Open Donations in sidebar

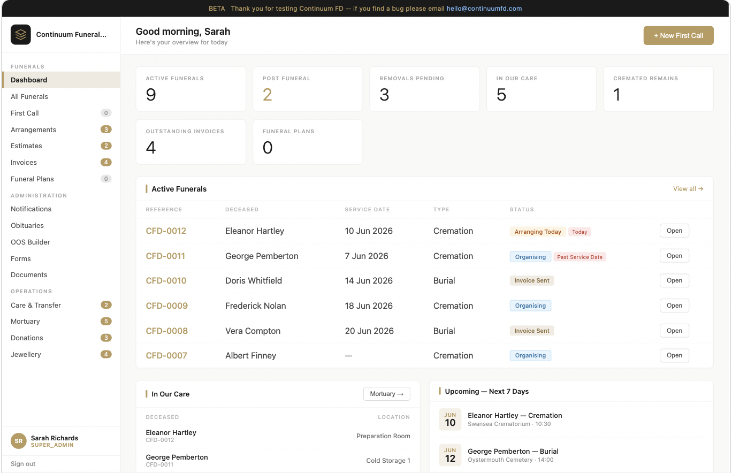point(61,338)
